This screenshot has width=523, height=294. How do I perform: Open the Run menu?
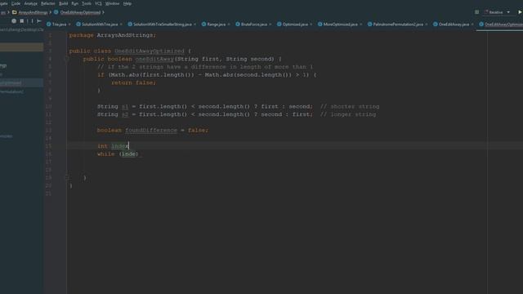74,3
